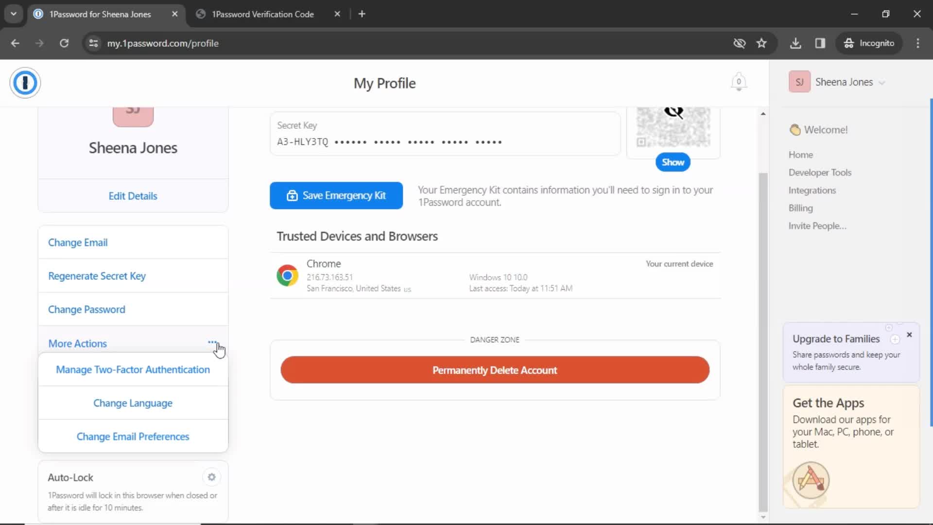The image size is (933, 525).
Task: Click the Sheena Jones profile dropdown arrow
Action: point(882,82)
